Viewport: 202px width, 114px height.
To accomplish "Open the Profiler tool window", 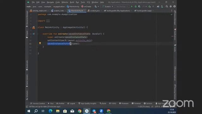I will click(60, 104).
